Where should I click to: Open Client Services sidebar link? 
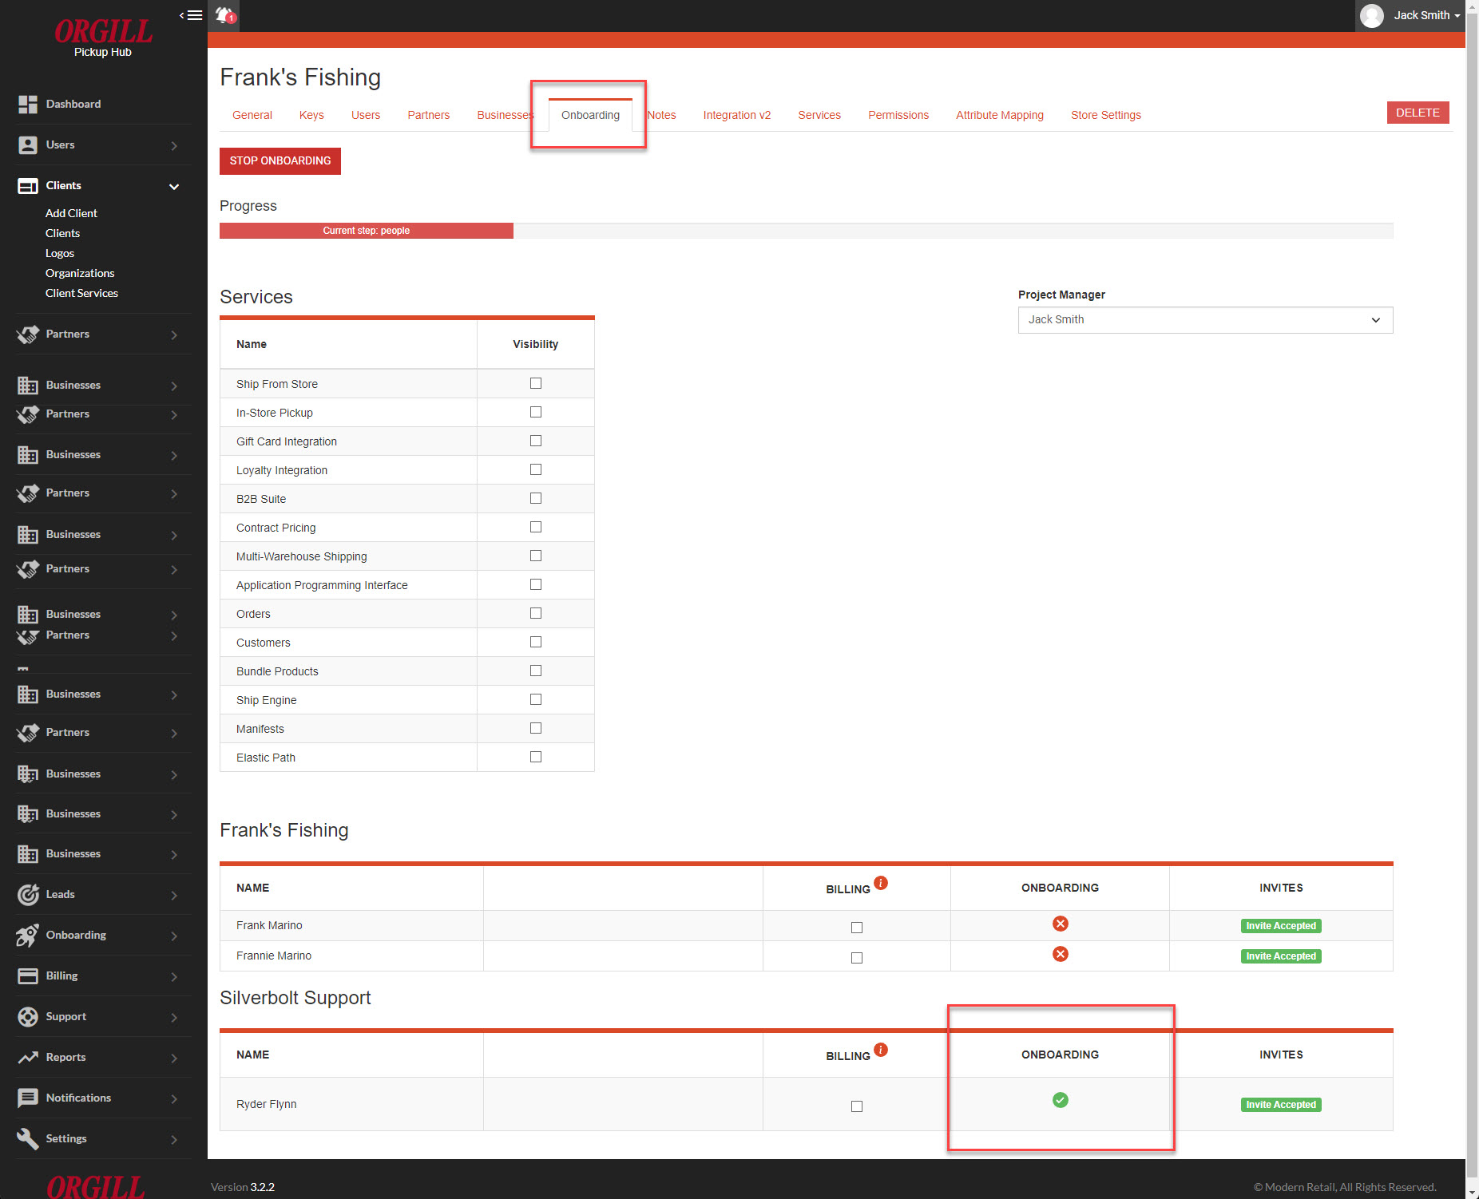click(81, 293)
